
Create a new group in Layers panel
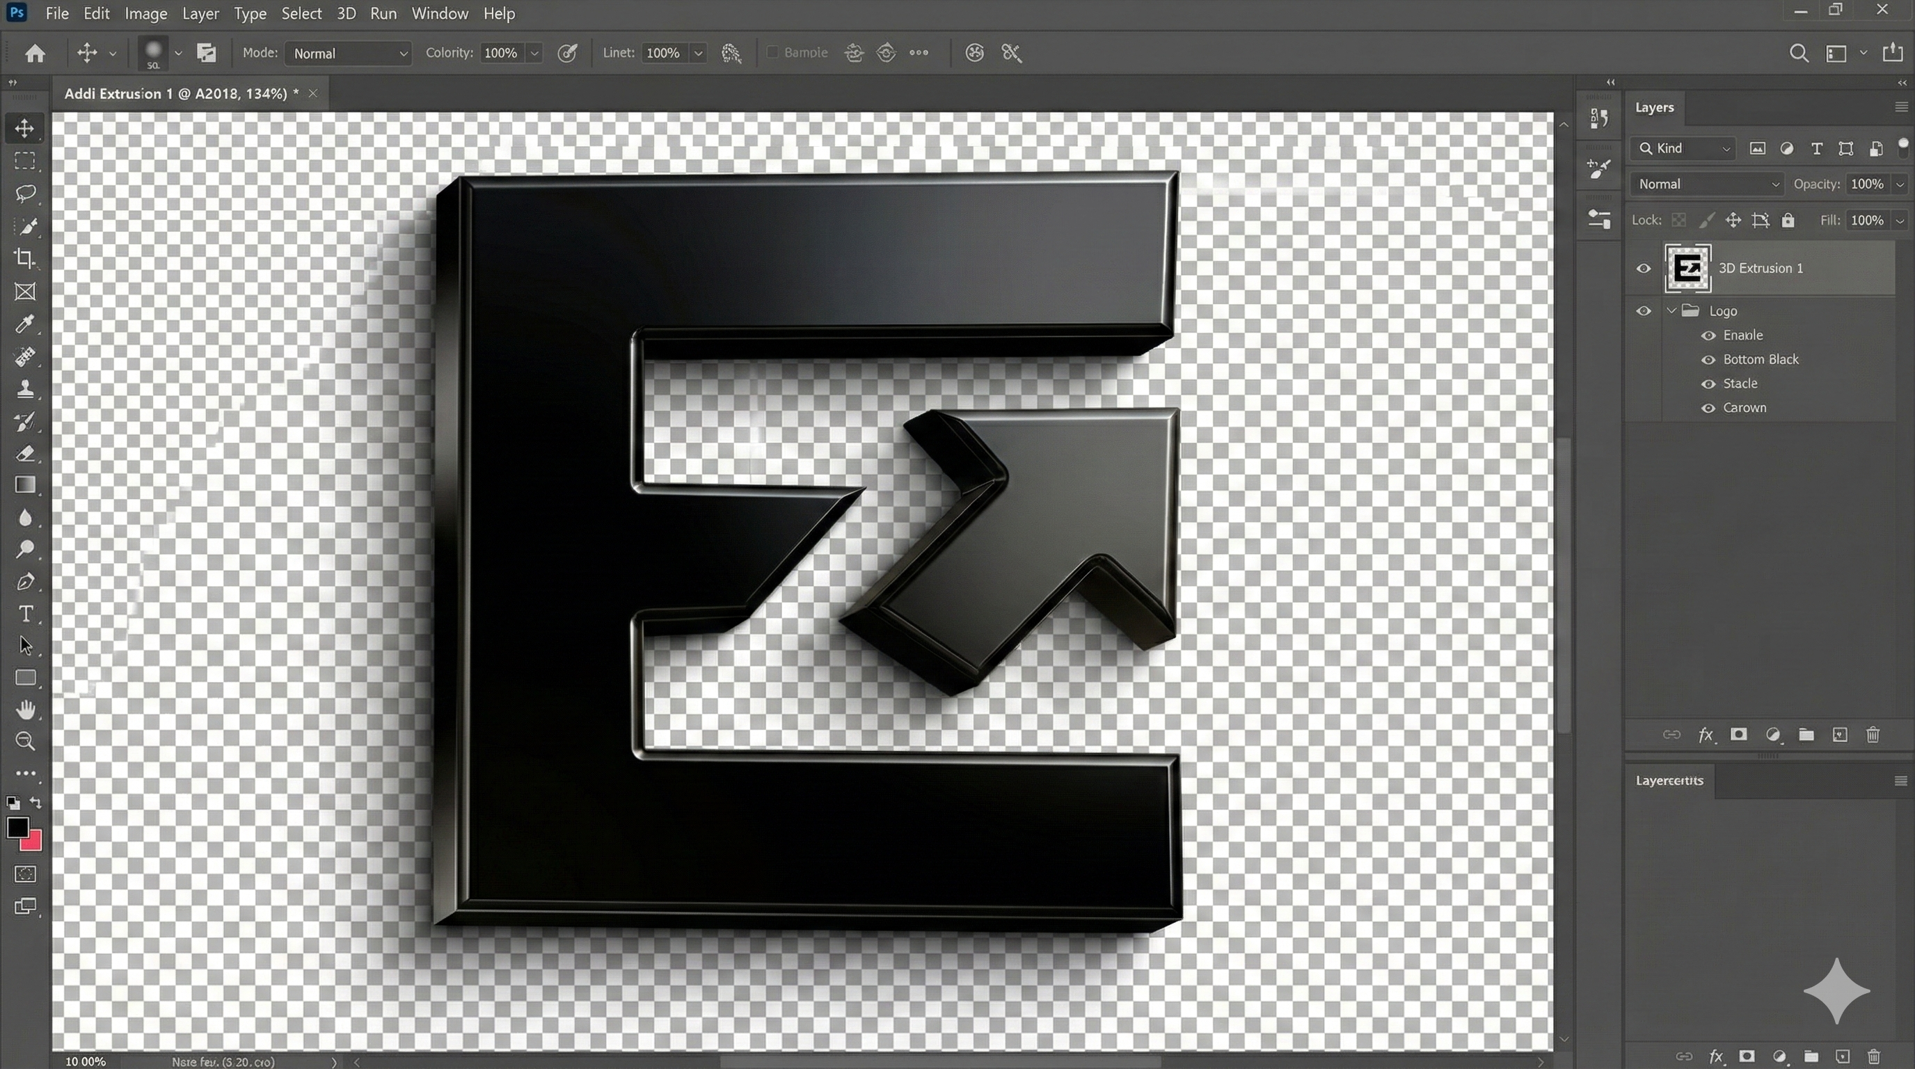click(x=1806, y=735)
